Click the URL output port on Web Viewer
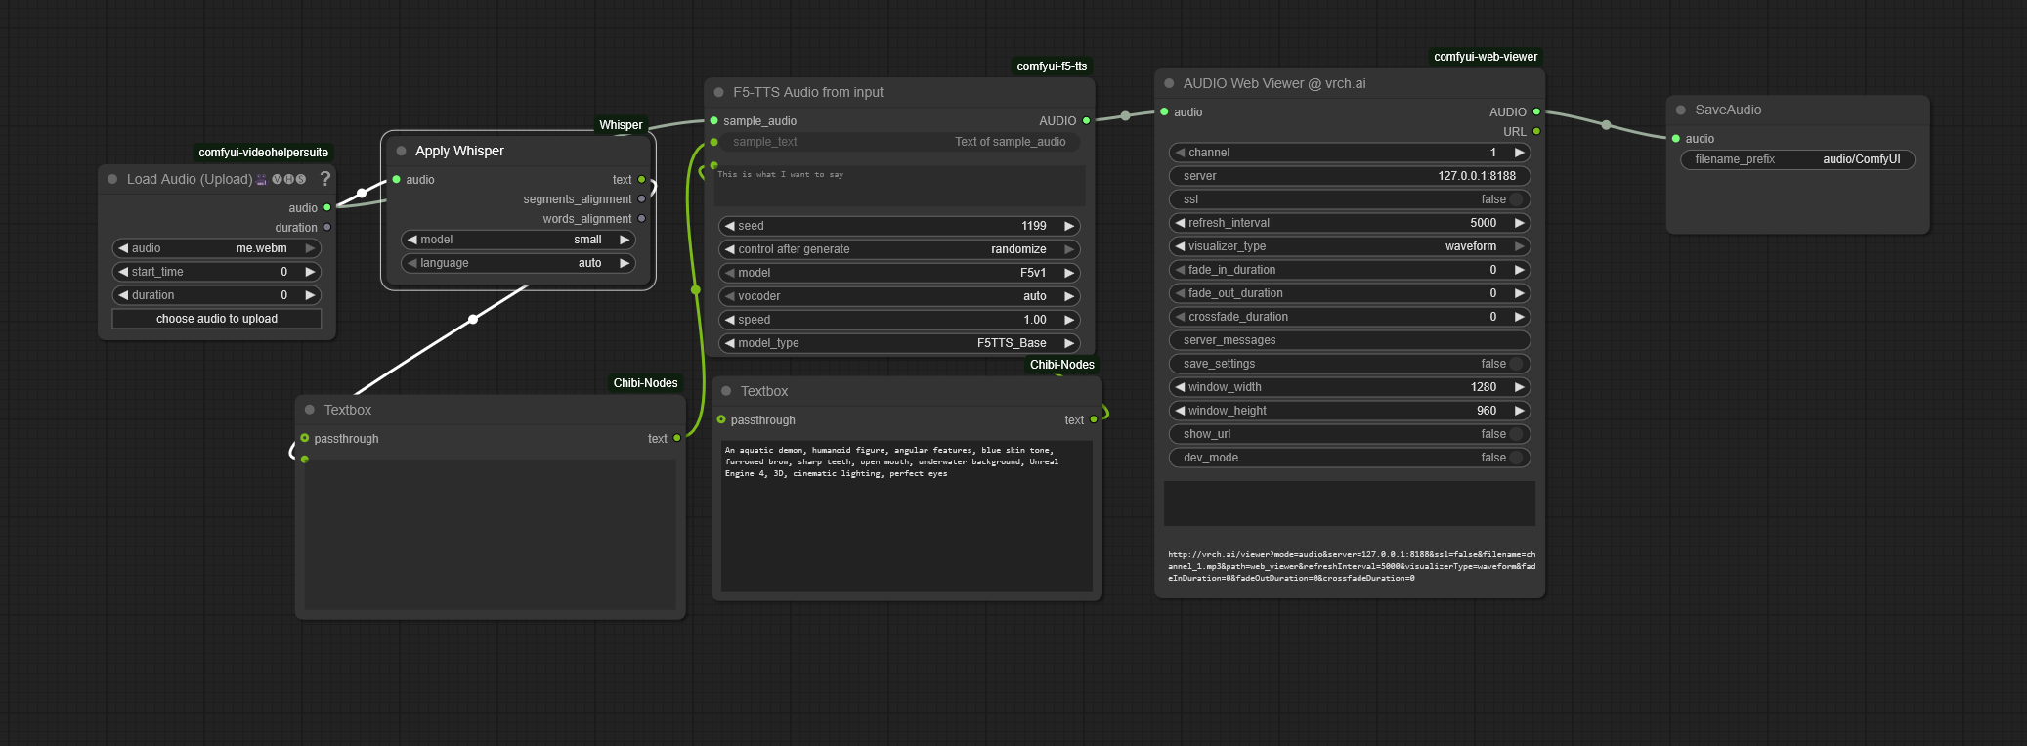Viewport: 2027px width, 746px height. [x=1536, y=131]
